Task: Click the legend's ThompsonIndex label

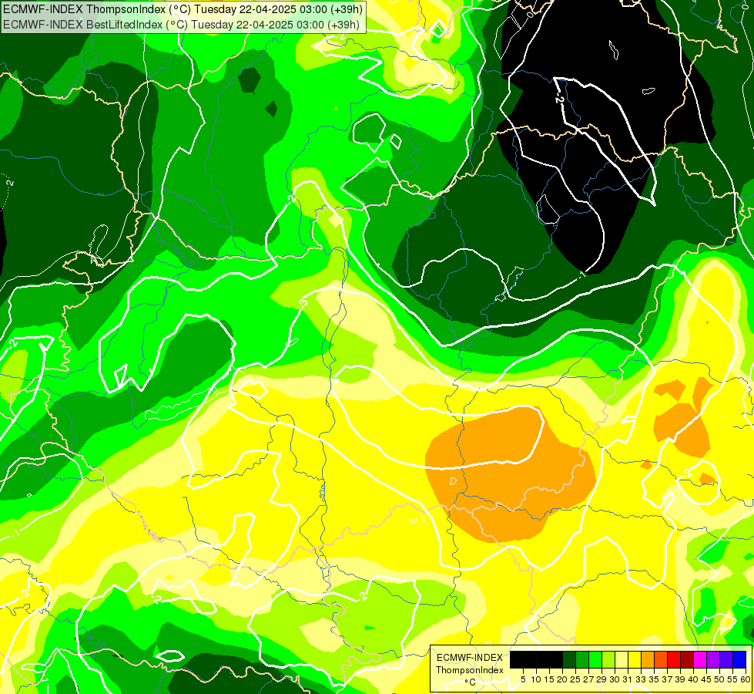Action: [470, 670]
